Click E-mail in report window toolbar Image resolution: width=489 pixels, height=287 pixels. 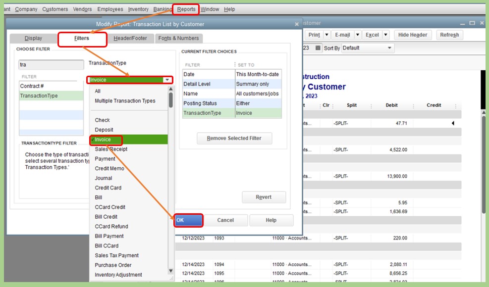(342, 35)
